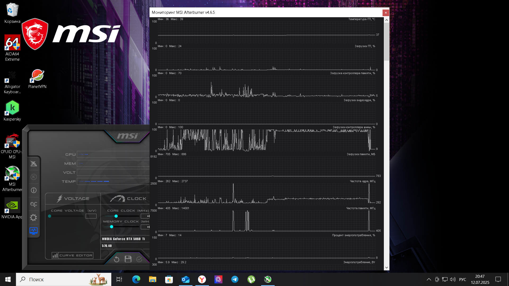Click the Memory Clock offset input field
The image size is (509, 286).
[145, 227]
